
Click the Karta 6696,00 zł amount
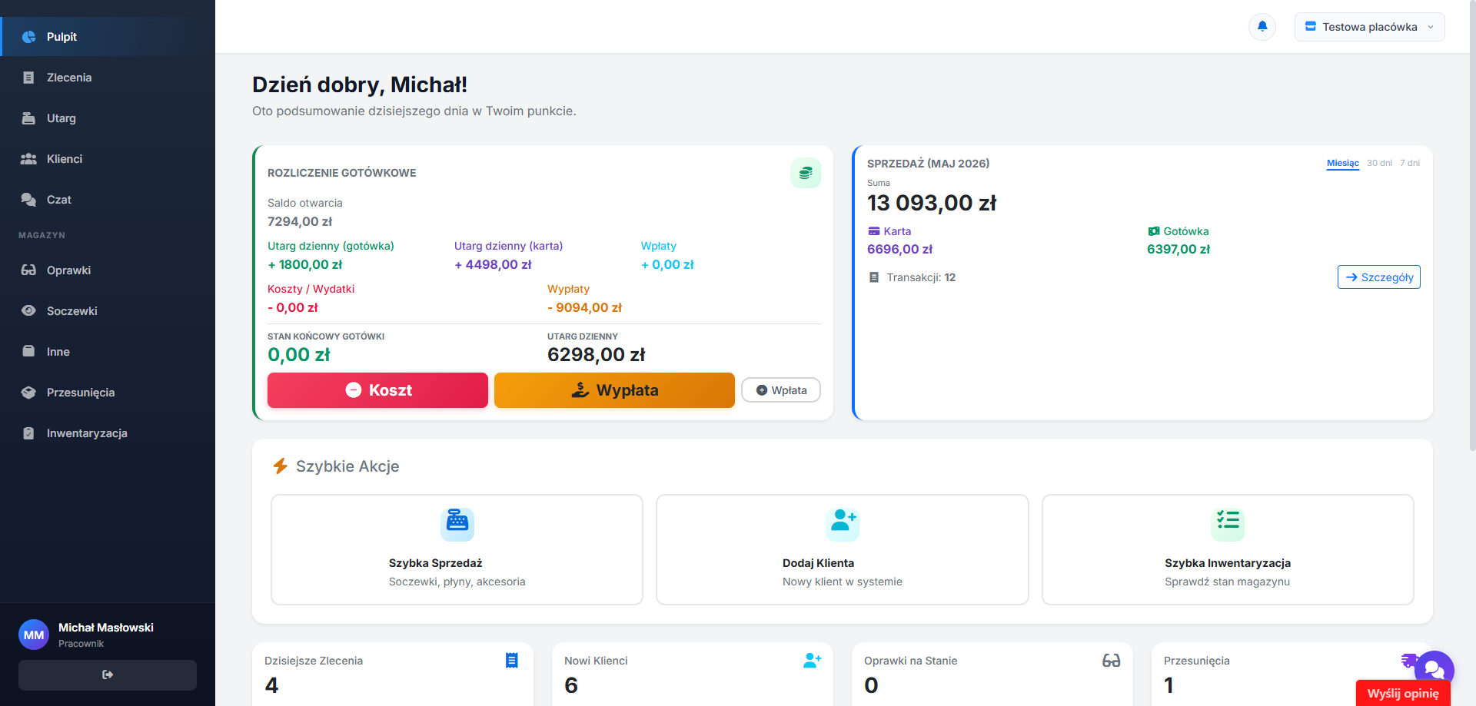point(899,249)
